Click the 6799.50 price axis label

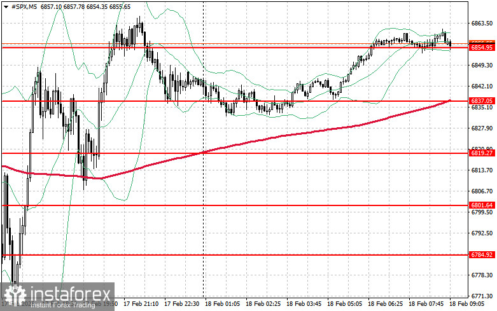(x=482, y=212)
